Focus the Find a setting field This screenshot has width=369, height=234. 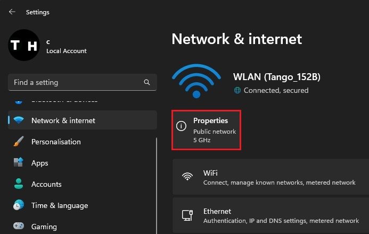click(83, 82)
